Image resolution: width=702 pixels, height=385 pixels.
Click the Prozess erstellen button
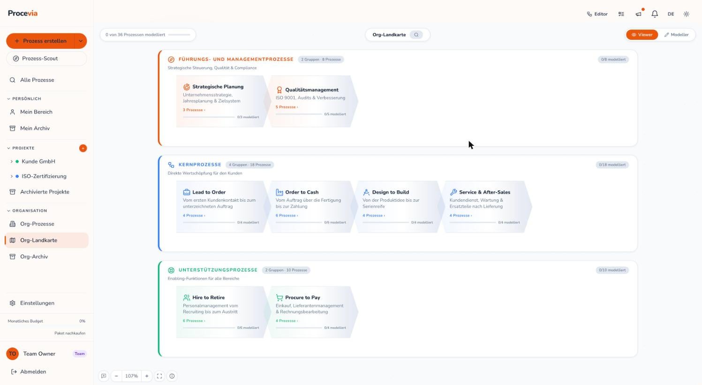40,41
